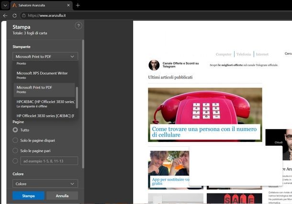Viewport: 292px width, 204px height.
Task: Open print dialog help question mark
Action: pyautogui.click(x=79, y=26)
